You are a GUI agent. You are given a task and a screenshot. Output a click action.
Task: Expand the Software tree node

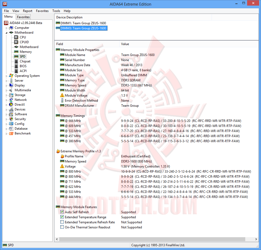coord(6,114)
